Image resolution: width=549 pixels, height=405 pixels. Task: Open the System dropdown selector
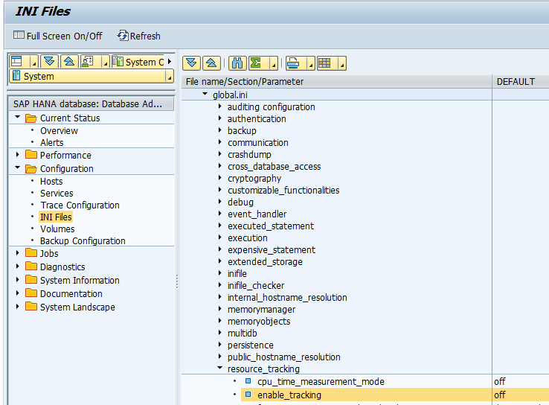(169, 77)
